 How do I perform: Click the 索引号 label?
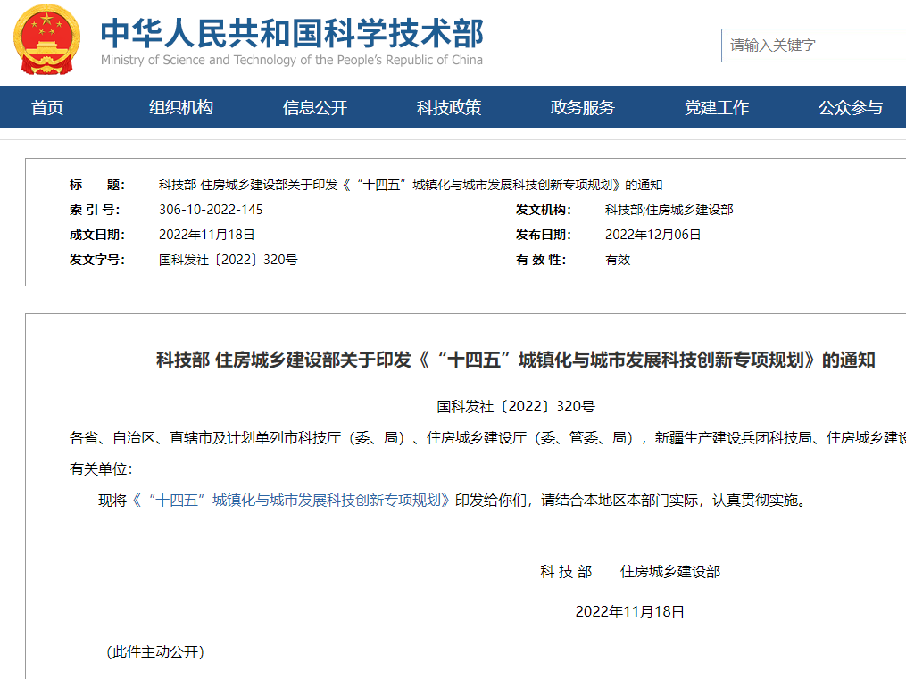pyautogui.click(x=95, y=210)
